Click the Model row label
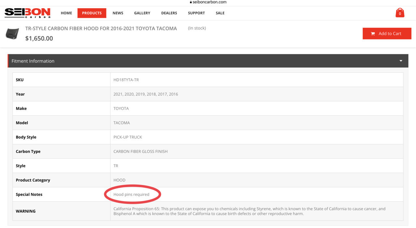Viewport: 416px width, 228px height. (x=22, y=123)
